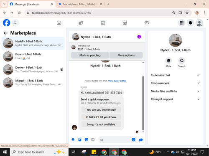The image size is (209, 156).
Task: Open Nydell - 1-Bed, 1-Bath conversation in list
Action: (33, 43)
